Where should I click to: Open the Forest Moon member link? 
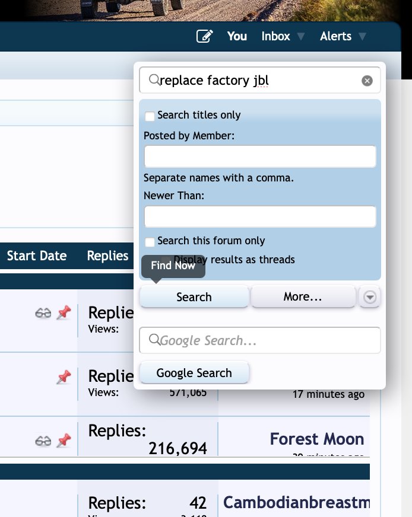[317, 439]
